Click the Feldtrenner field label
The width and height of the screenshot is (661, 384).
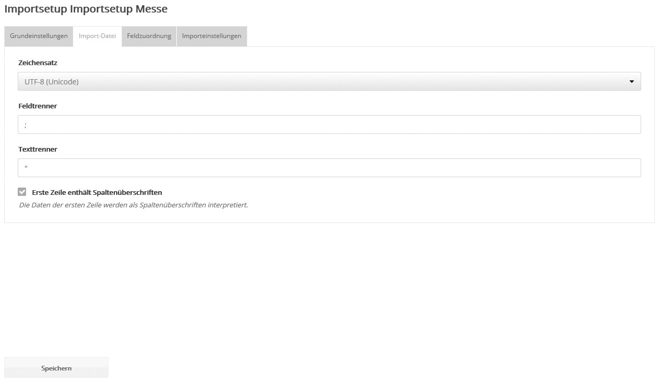point(38,106)
